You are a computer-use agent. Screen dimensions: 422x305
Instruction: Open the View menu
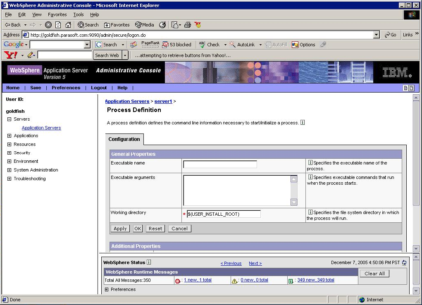pos(37,14)
